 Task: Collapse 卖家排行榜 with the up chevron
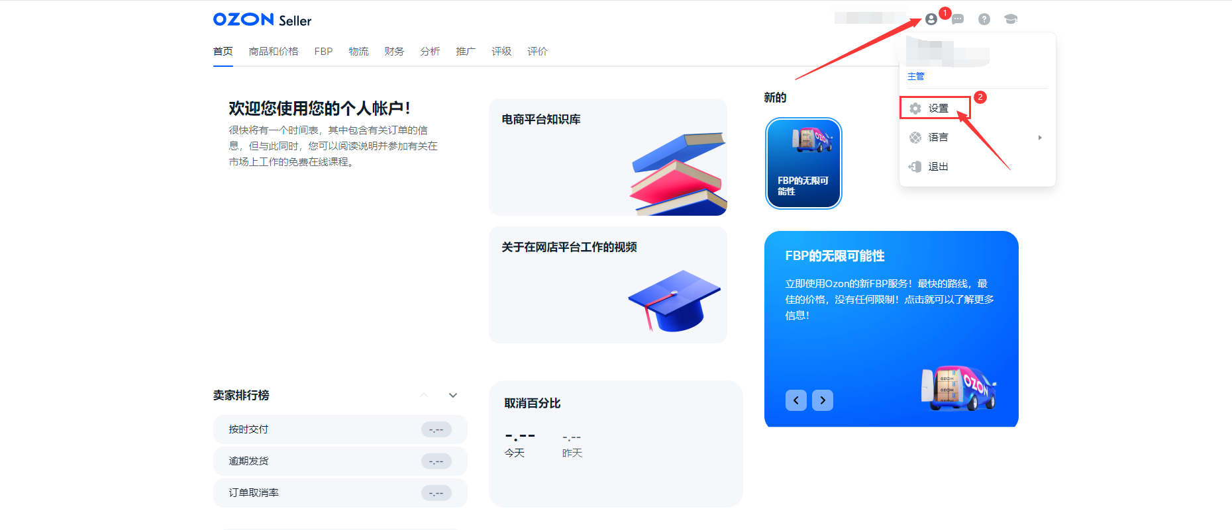click(x=424, y=395)
